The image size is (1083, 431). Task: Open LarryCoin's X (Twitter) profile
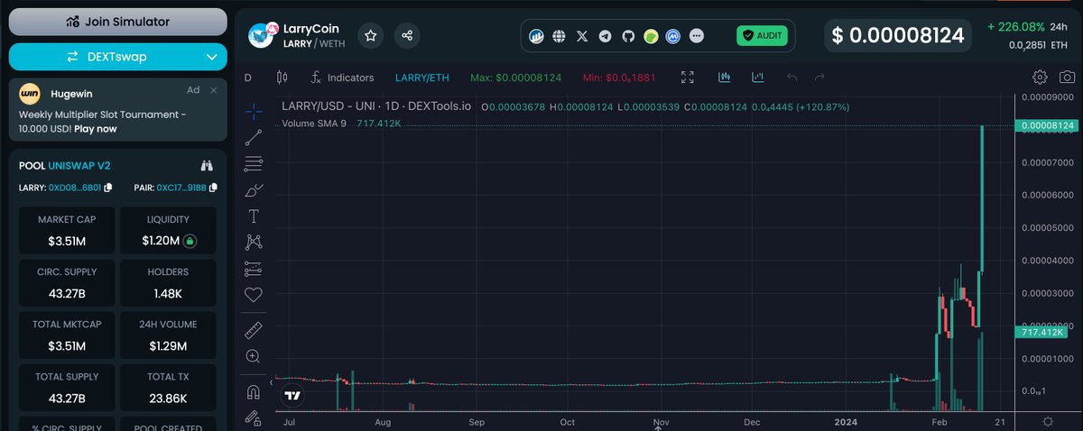click(x=582, y=36)
